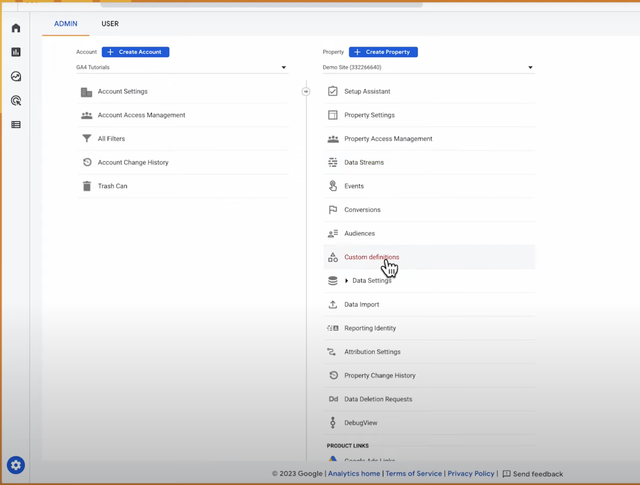Open Configure list icon in sidebar

point(16,125)
